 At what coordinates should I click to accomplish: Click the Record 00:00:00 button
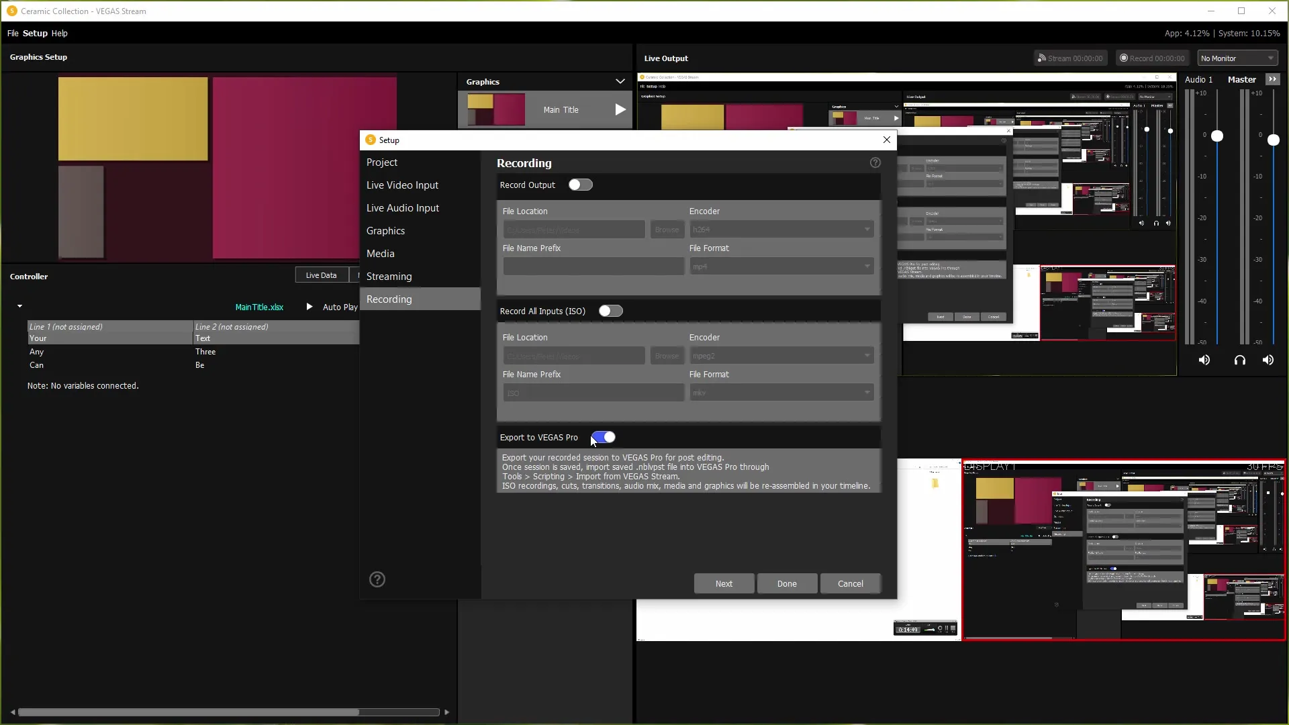click(x=1152, y=58)
